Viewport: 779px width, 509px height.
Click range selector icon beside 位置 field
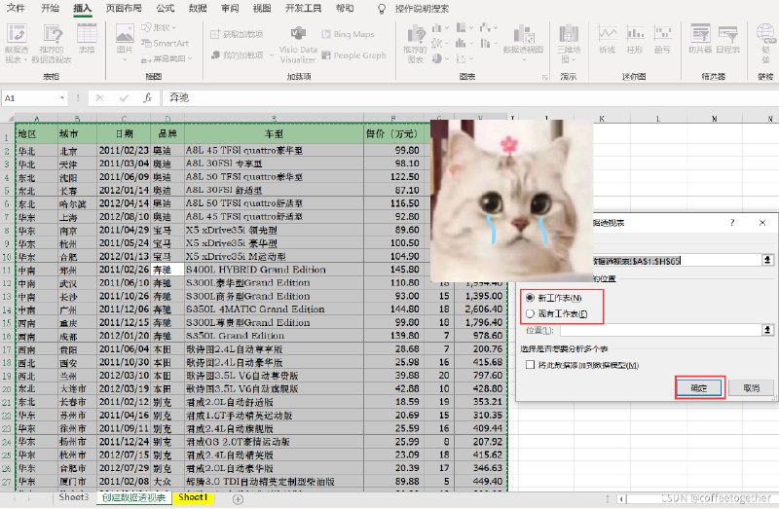767,330
